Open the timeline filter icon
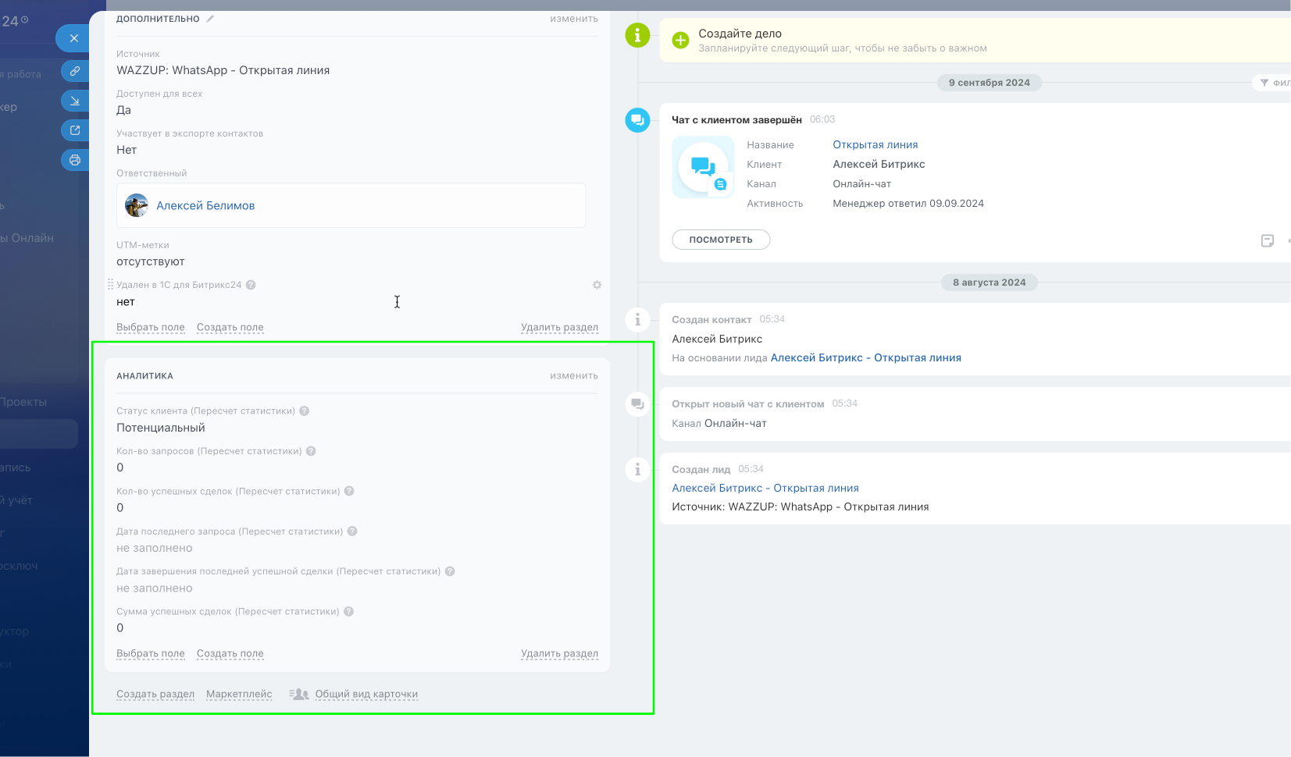1291x757 pixels. [x=1264, y=83]
